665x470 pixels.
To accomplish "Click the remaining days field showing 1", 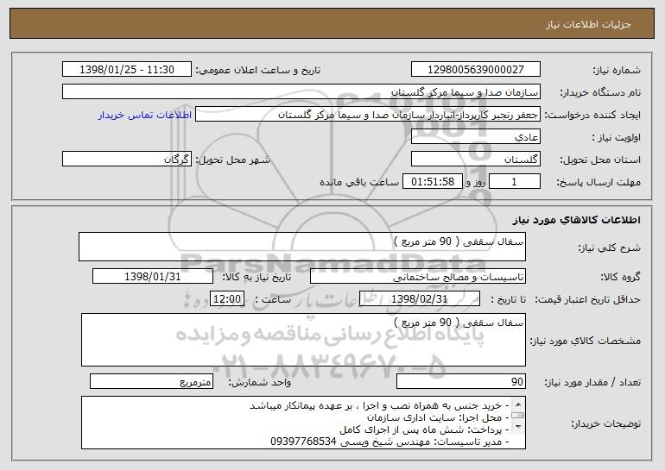I will coord(515,181).
